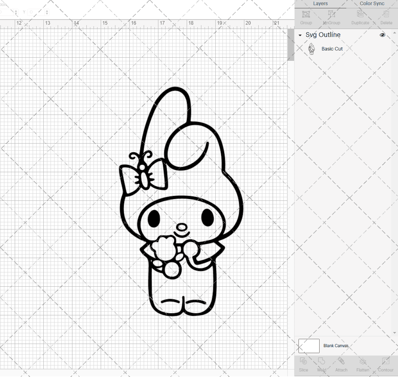398x377 pixels.
Task: Open the Blank Canvas color swatch
Action: point(309,346)
